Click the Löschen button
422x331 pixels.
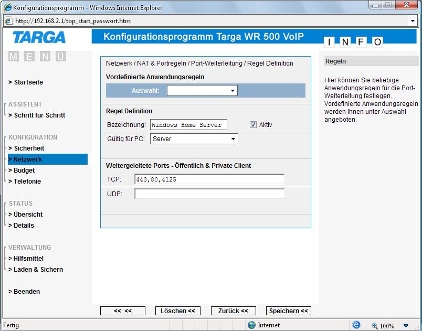click(x=178, y=311)
